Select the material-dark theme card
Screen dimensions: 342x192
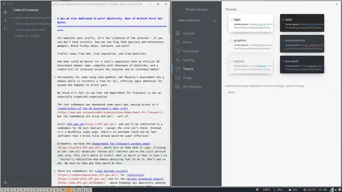[302, 44]
